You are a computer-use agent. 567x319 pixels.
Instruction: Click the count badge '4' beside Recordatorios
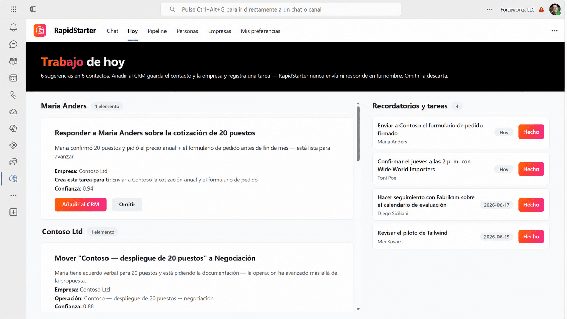457,106
